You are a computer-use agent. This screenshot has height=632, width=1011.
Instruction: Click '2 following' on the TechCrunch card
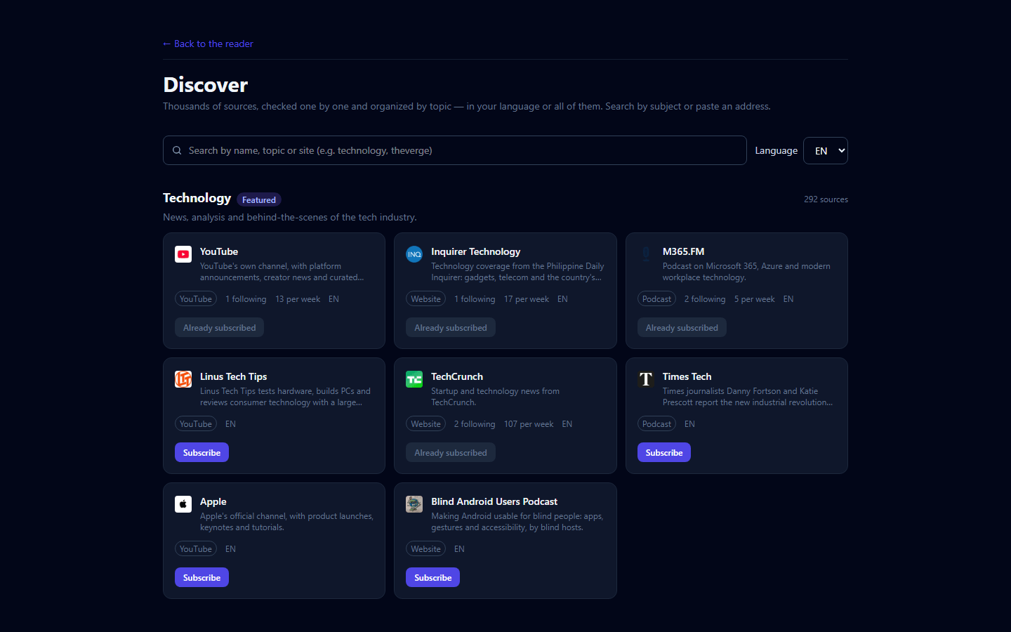(475, 424)
